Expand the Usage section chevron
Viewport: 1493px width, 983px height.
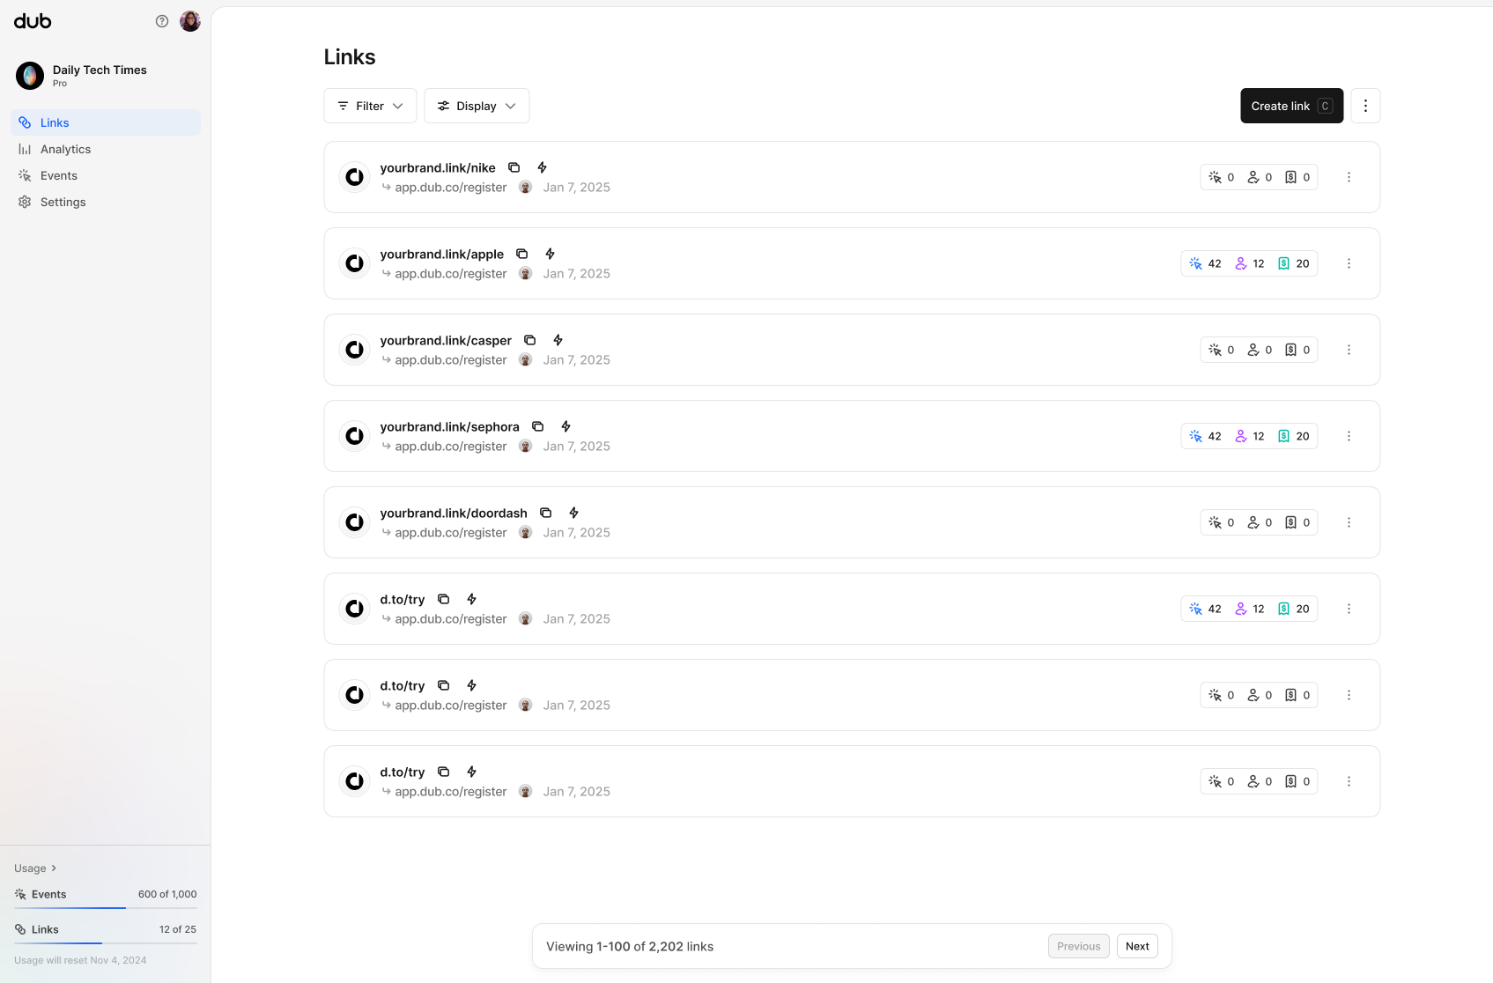click(x=52, y=868)
